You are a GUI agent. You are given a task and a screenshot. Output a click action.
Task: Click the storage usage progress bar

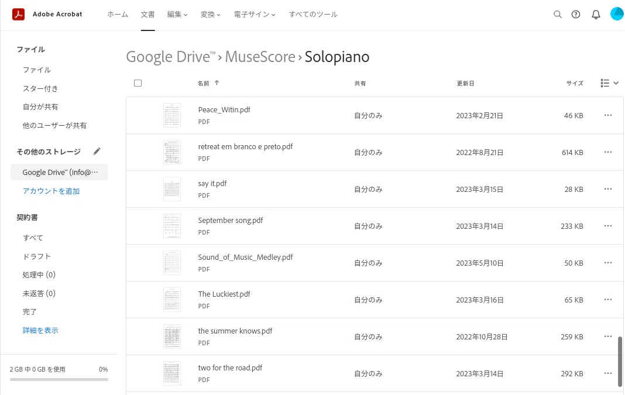(59, 379)
